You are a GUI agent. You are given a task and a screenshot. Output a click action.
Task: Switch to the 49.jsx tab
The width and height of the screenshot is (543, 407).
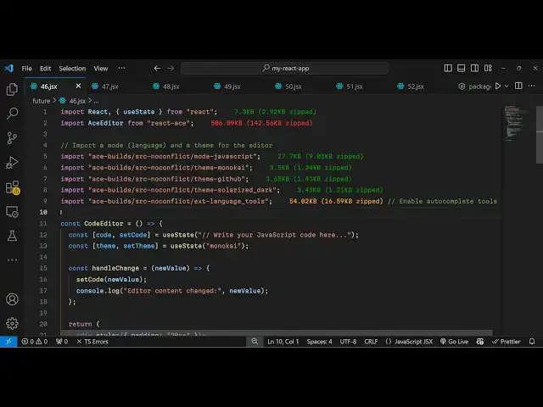(232, 86)
